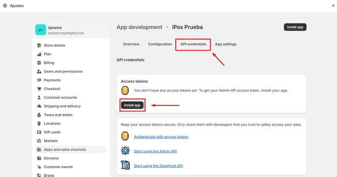Click the Users and permissions icon
The height and width of the screenshot is (177, 337).
(39, 72)
